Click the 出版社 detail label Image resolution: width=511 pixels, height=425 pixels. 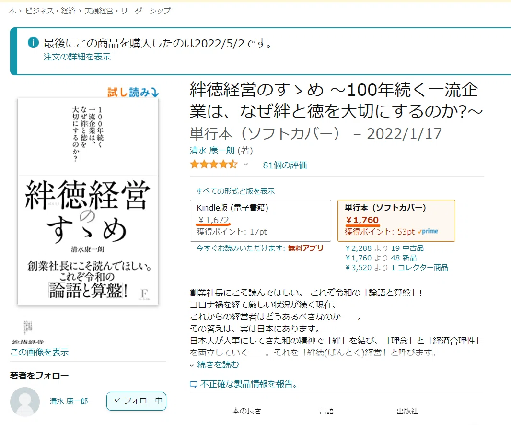(407, 411)
